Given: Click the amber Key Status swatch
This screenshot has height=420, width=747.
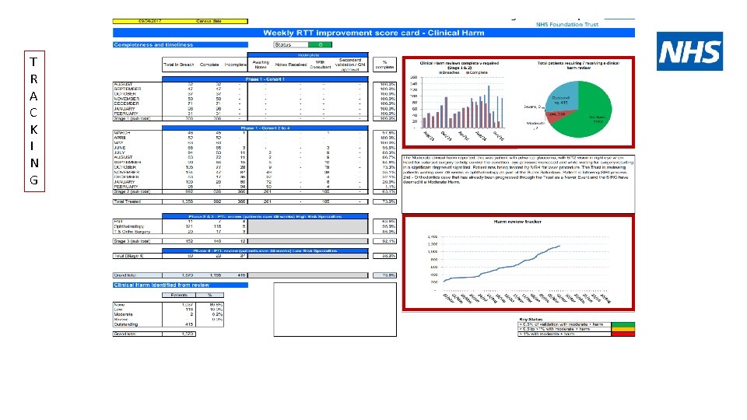Looking at the screenshot, I should 623,329.
